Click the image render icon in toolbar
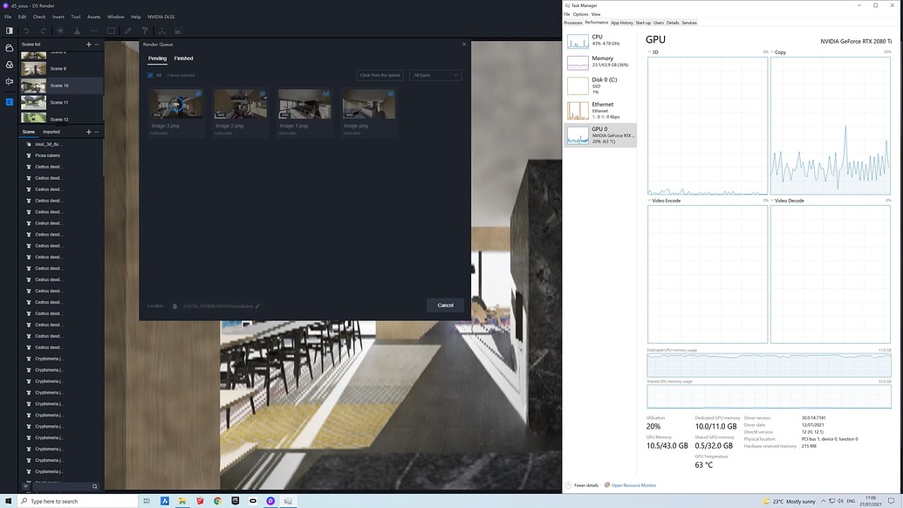This screenshot has width=903, height=508. (178, 31)
